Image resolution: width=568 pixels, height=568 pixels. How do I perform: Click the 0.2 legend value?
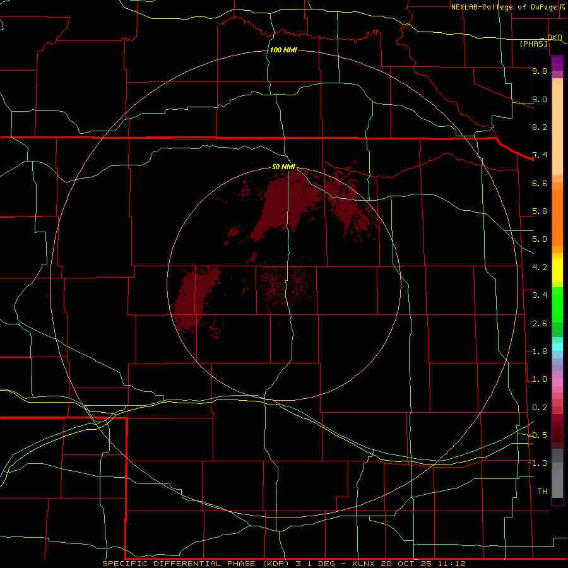tap(540, 408)
